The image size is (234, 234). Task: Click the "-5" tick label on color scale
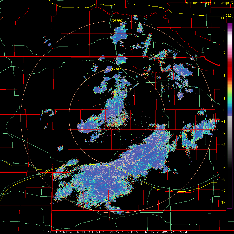(x=223, y=168)
